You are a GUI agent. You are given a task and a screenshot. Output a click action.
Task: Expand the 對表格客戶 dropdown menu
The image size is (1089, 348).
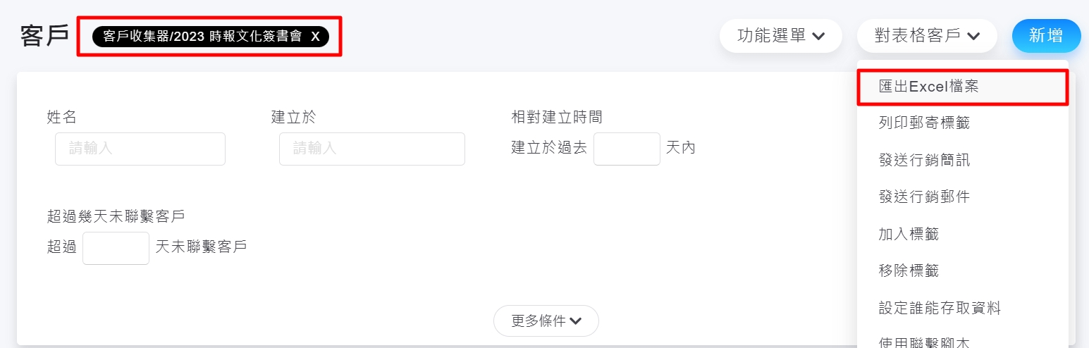pyautogui.click(x=926, y=36)
